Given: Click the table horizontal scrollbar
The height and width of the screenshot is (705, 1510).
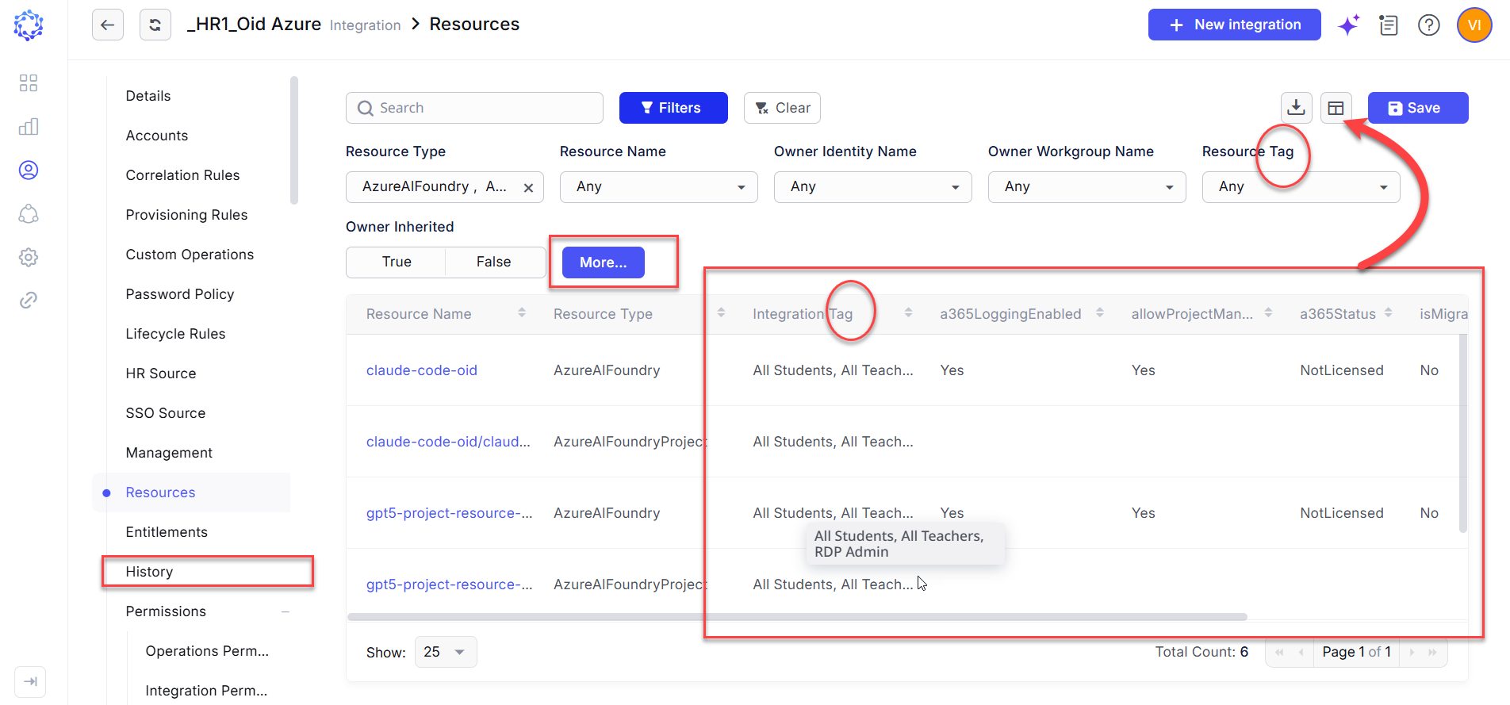Looking at the screenshot, I should pos(797,616).
